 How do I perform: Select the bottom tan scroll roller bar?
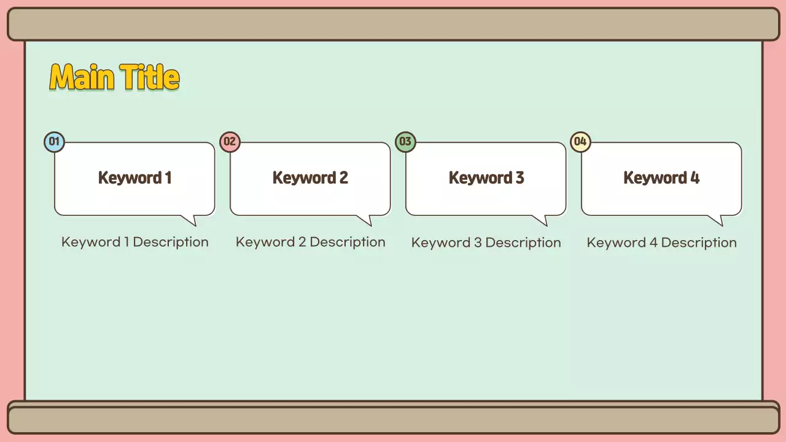tap(393, 419)
